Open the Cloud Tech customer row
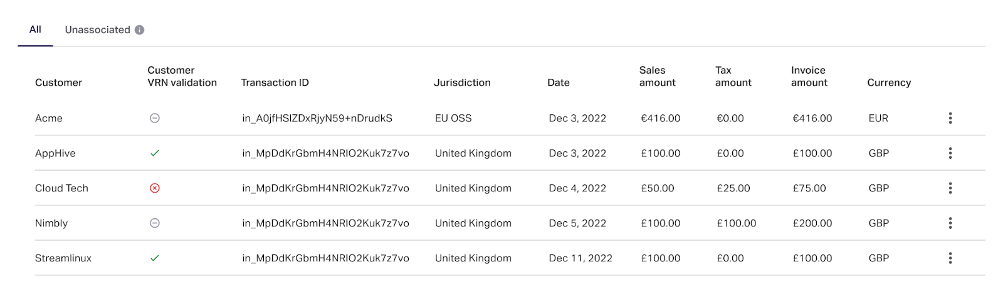This screenshot has height=287, width=1003. coord(61,188)
